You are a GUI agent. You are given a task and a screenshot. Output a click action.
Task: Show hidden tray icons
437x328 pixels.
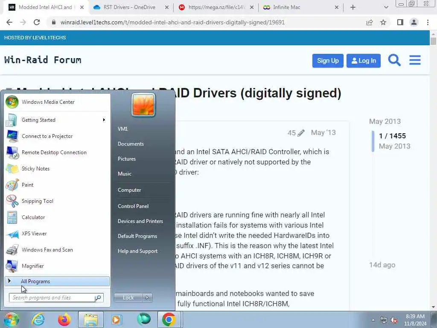pos(373,320)
